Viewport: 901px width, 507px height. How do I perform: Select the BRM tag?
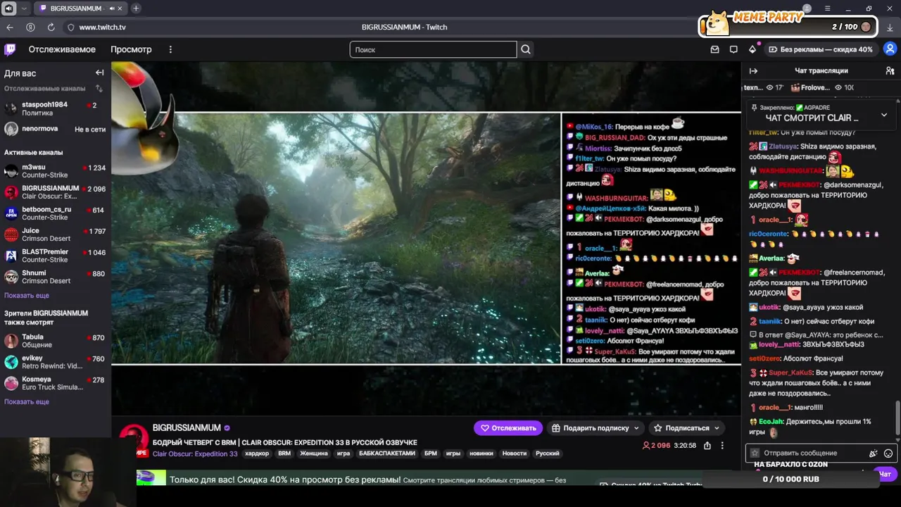284,453
